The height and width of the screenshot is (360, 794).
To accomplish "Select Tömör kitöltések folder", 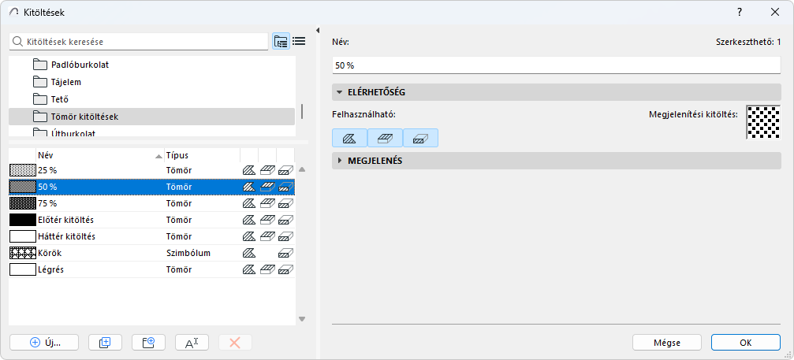I will 152,117.
